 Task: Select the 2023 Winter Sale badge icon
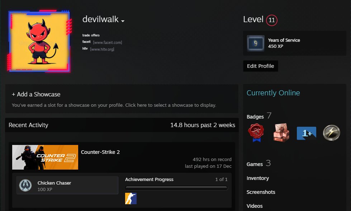281,132
